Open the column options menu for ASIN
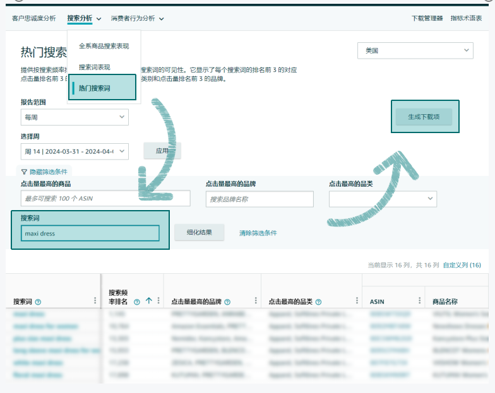This screenshot has height=393, width=495. [419, 301]
